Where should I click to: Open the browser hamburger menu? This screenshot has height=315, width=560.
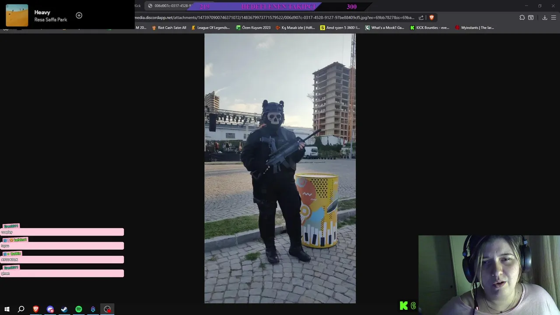click(553, 17)
